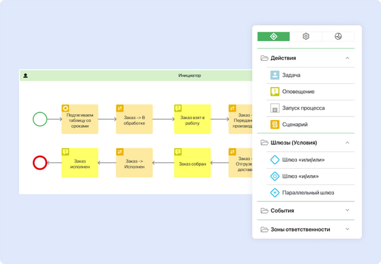Click the red end event circle

[40, 163]
